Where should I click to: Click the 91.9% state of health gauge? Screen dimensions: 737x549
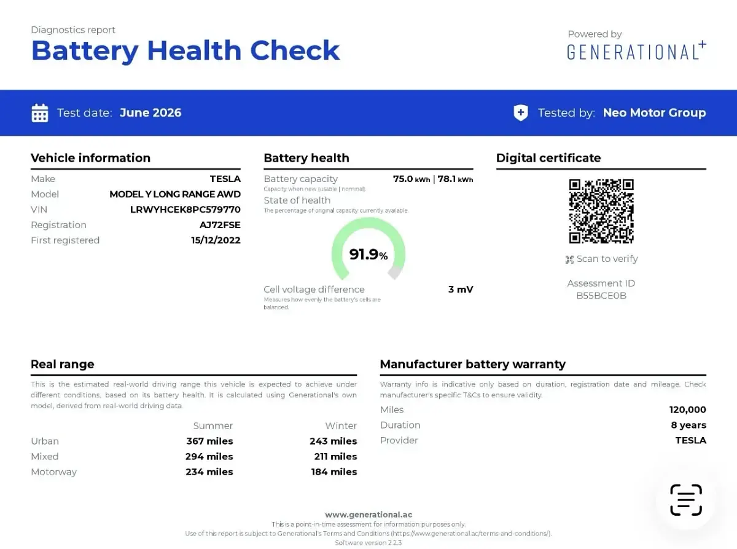click(368, 249)
